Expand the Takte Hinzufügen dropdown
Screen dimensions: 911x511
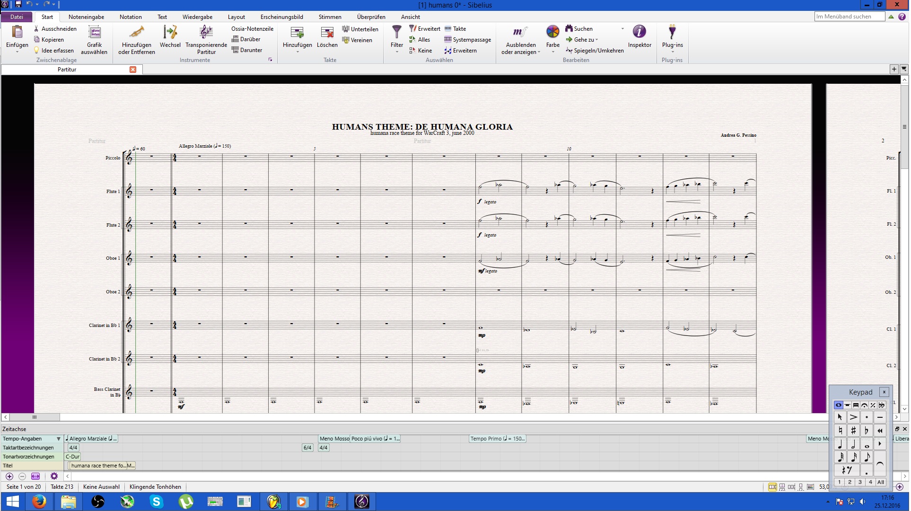297,52
